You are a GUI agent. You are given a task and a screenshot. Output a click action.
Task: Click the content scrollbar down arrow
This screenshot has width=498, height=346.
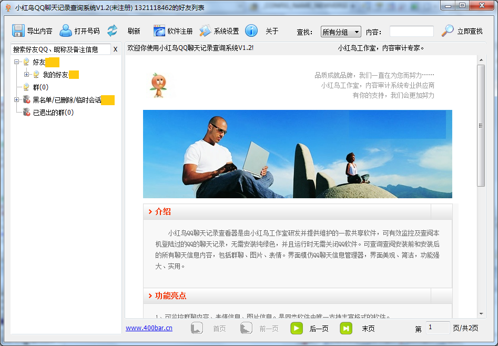click(481, 313)
